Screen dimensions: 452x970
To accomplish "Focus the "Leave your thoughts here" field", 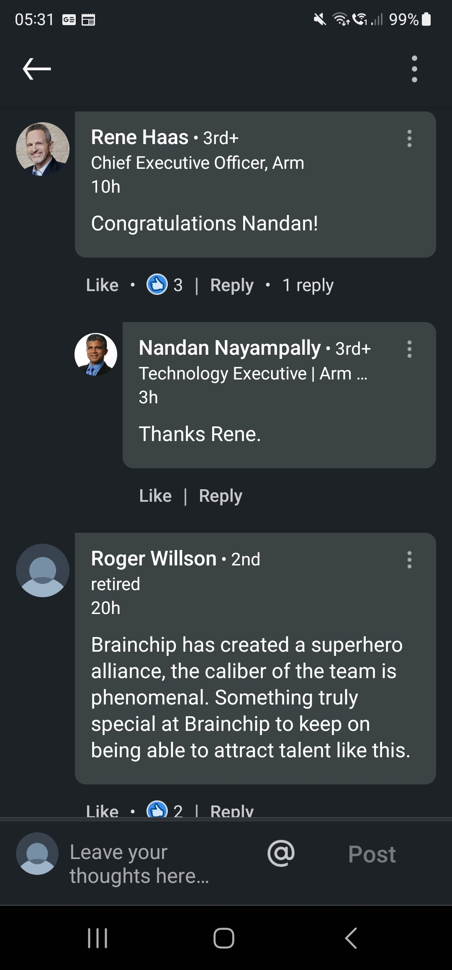I will 139,864.
